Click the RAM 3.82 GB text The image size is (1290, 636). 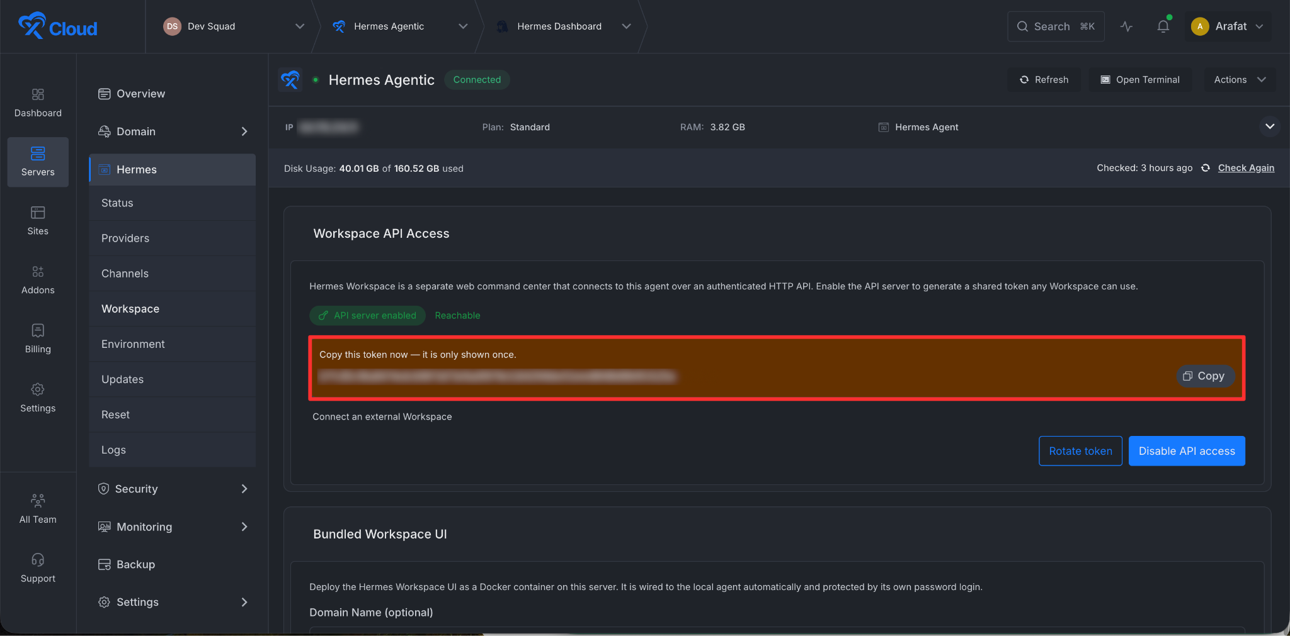click(712, 127)
